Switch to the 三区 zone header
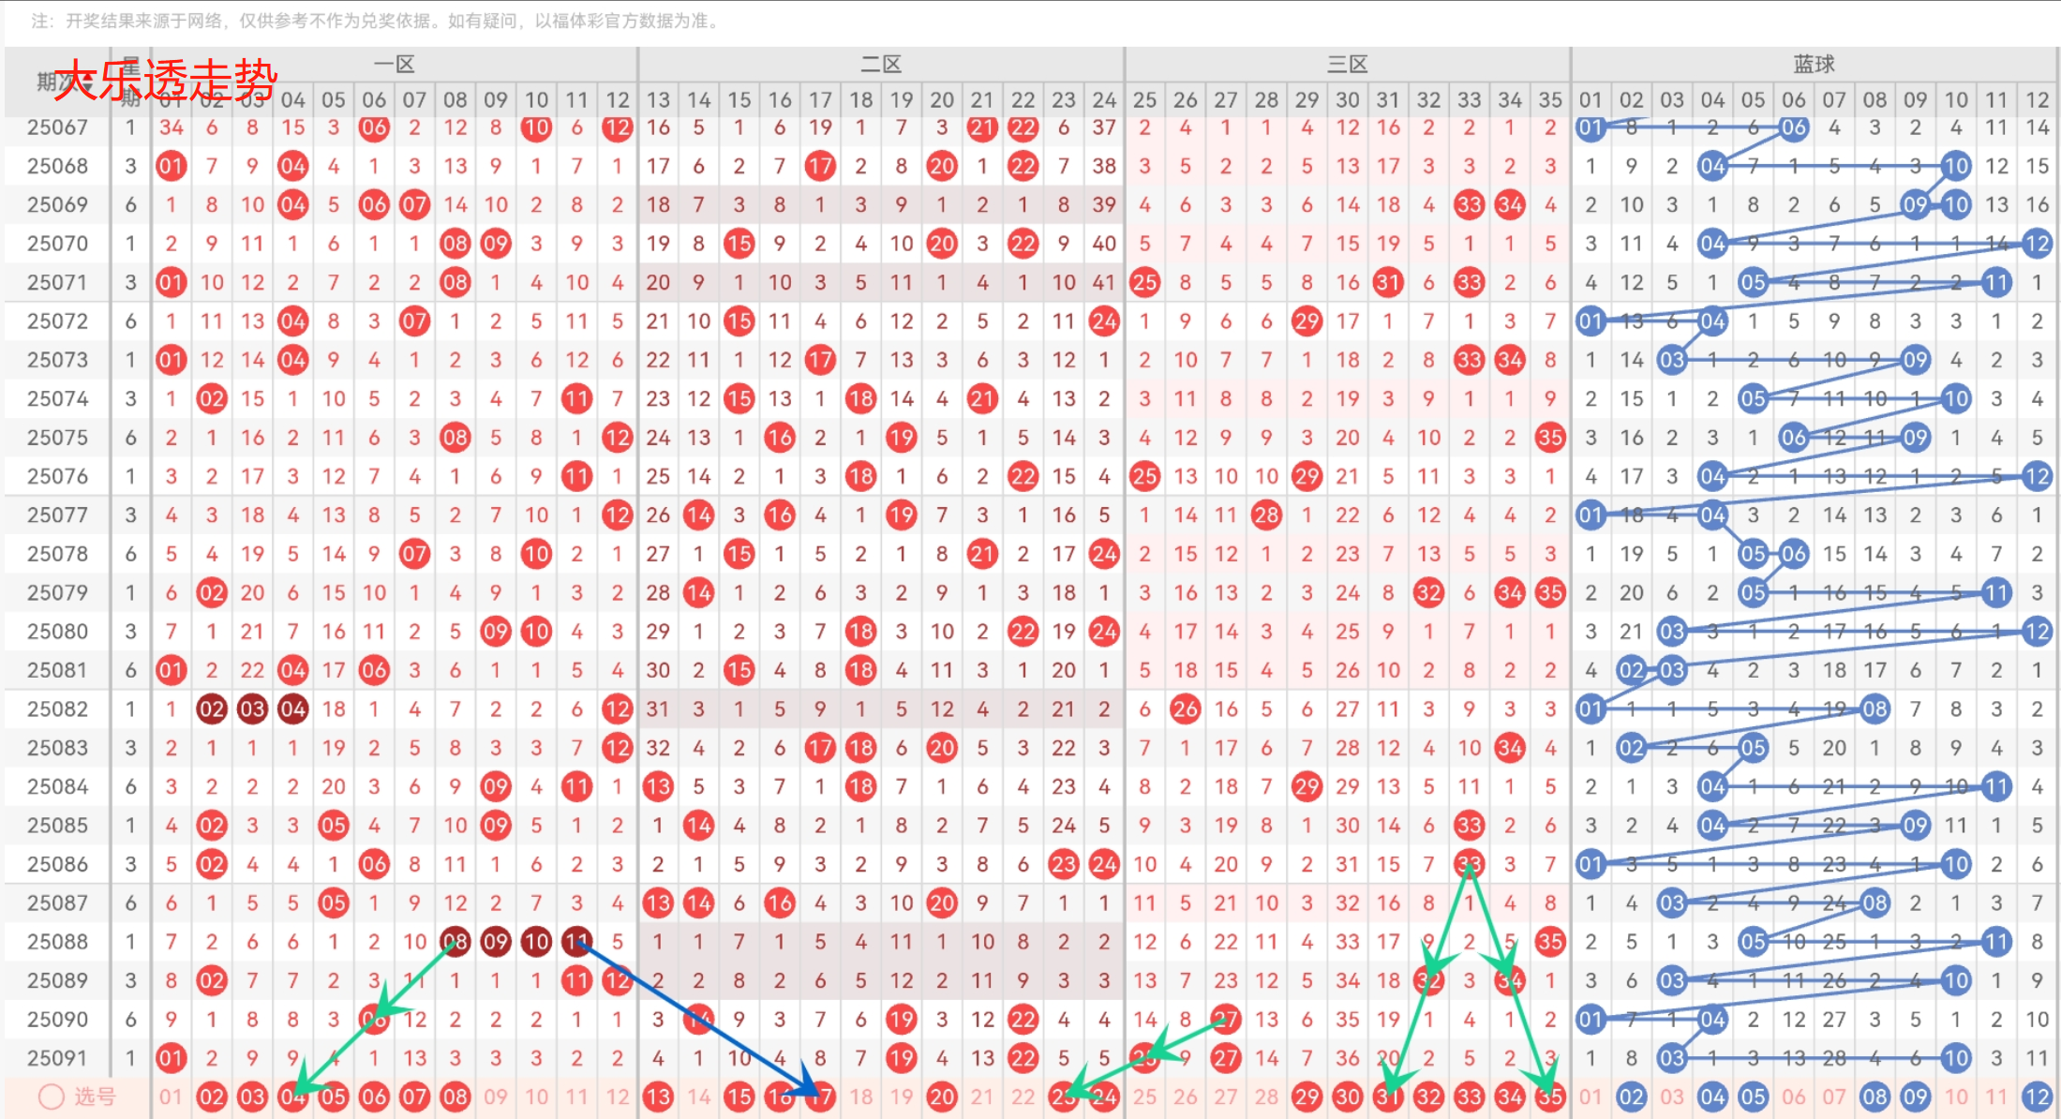The height and width of the screenshot is (1119, 2061). coord(1347,64)
